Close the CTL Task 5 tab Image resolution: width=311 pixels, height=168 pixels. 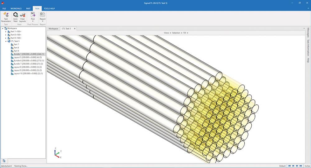tap(75, 29)
